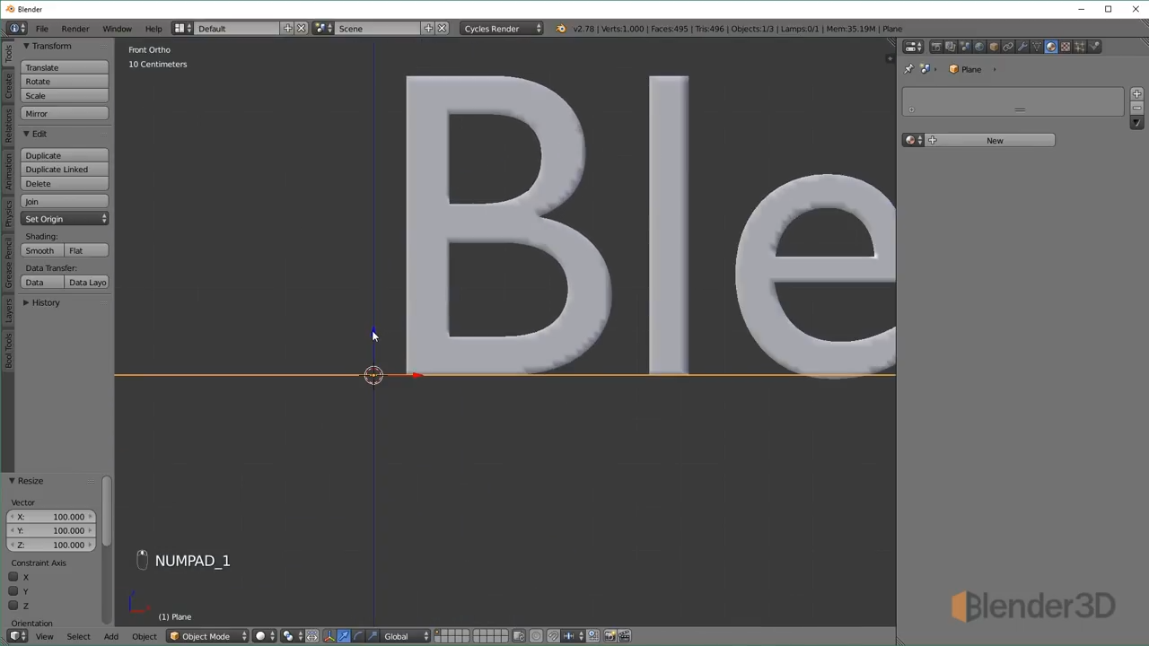This screenshot has width=1149, height=646.
Task: Open the Render Layers properties tab
Action: tap(951, 47)
